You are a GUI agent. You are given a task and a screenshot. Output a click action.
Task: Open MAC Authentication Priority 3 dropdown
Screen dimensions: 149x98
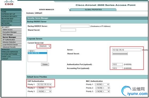(103, 91)
